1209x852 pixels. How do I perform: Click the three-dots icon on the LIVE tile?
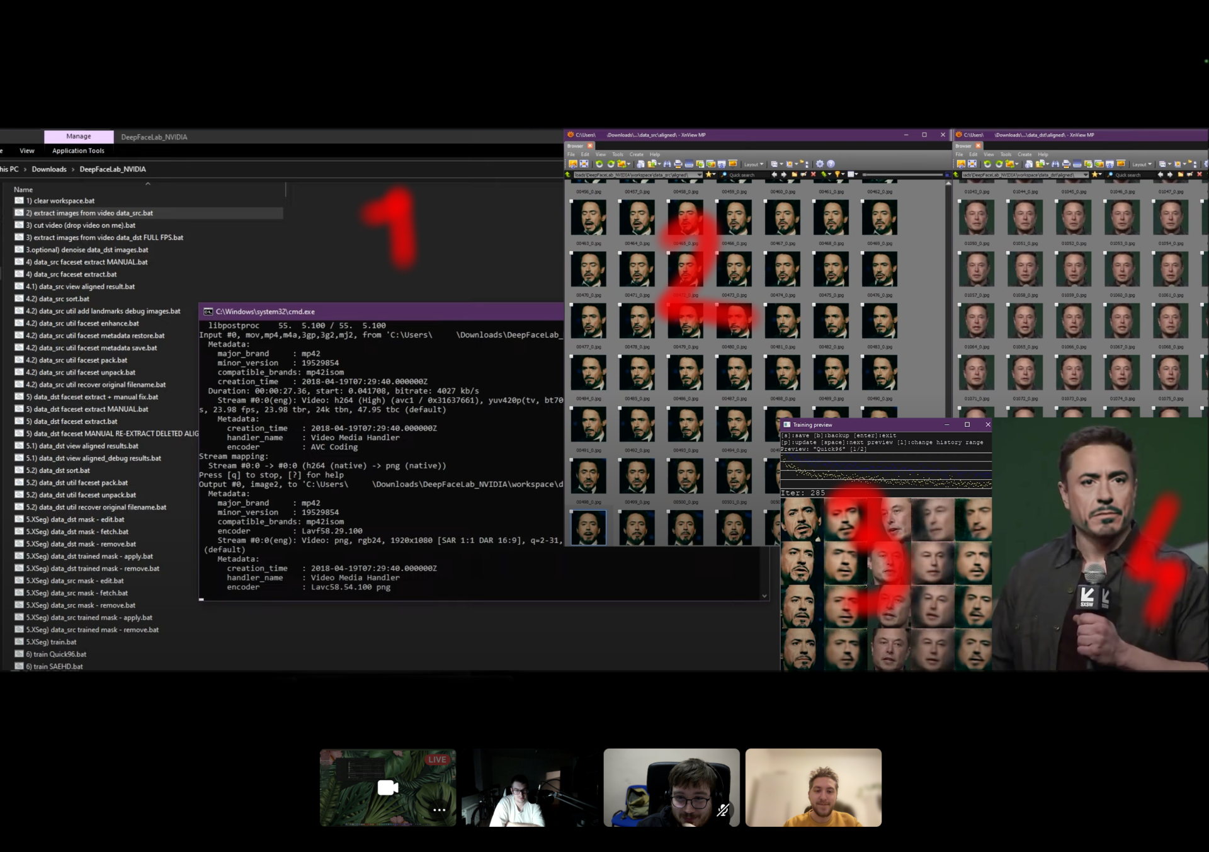click(439, 810)
